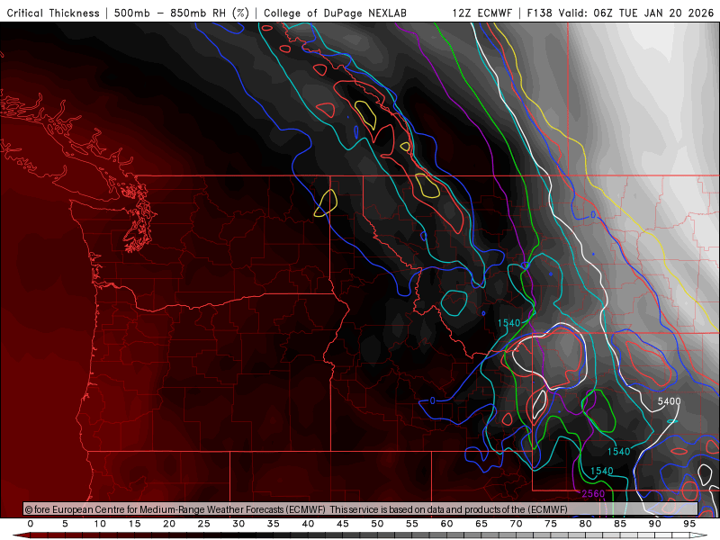Click the "0" value on the color scale
Viewport: 720px width, 540px height.
pyautogui.click(x=31, y=524)
